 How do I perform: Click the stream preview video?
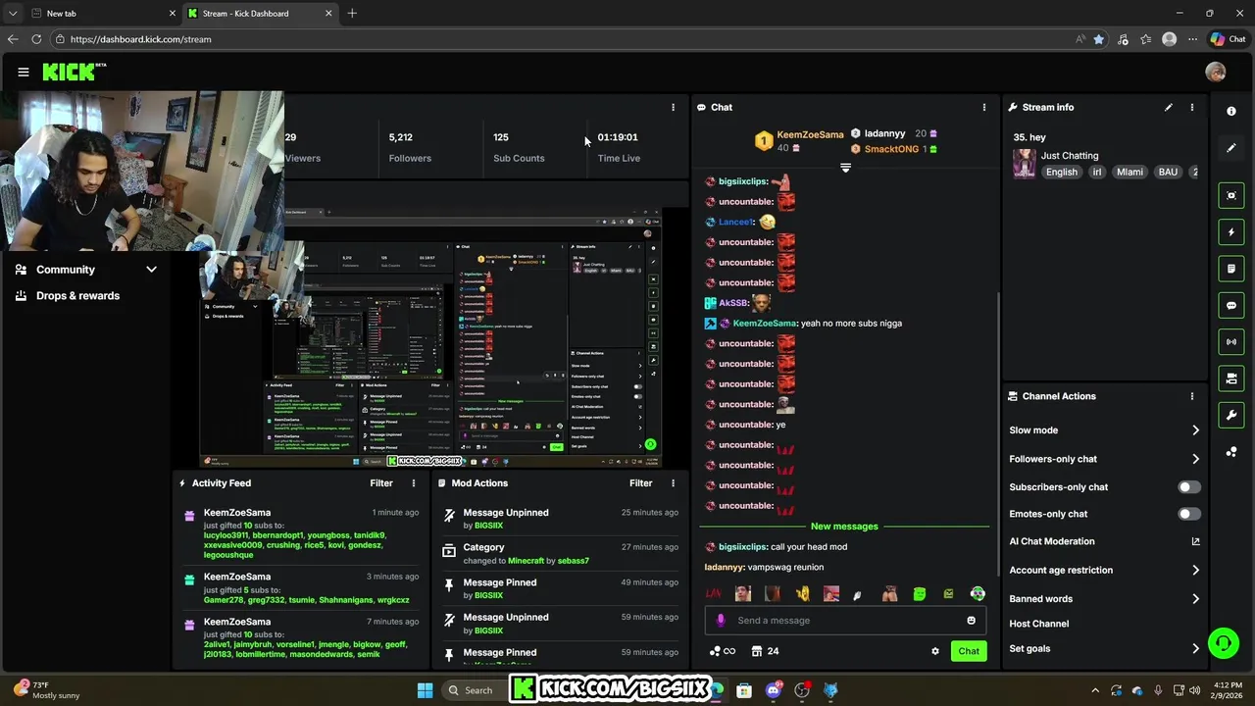coord(430,337)
